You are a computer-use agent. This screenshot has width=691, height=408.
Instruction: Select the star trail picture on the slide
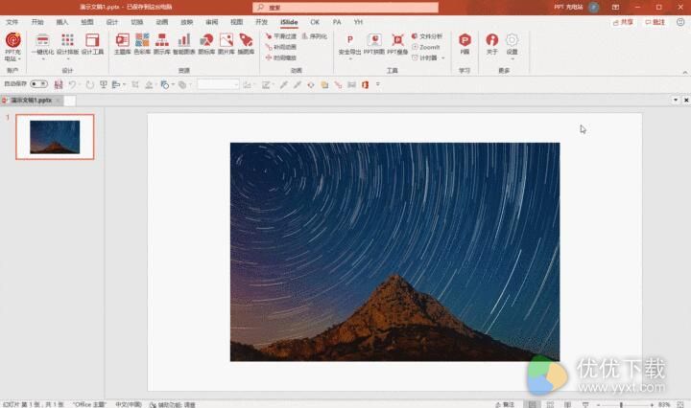(394, 252)
